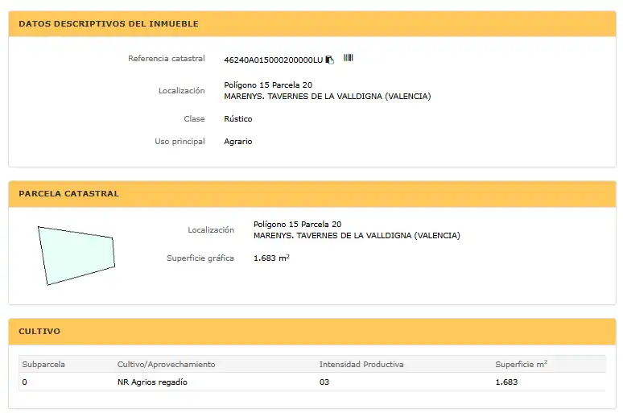Click the NR Agrios regadío cell
Image resolution: width=623 pixels, height=413 pixels.
[x=152, y=382]
